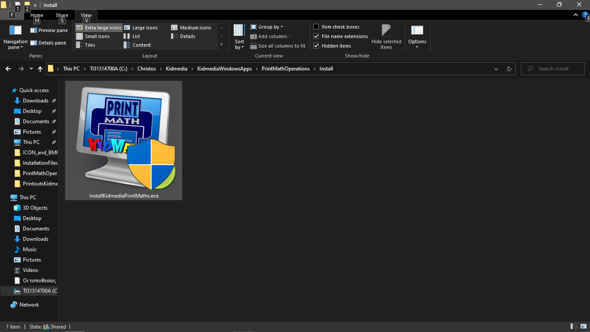Select InstallKidmediaPrintMaths.exe file thumbnail
The width and height of the screenshot is (590, 332).
pyautogui.click(x=124, y=140)
